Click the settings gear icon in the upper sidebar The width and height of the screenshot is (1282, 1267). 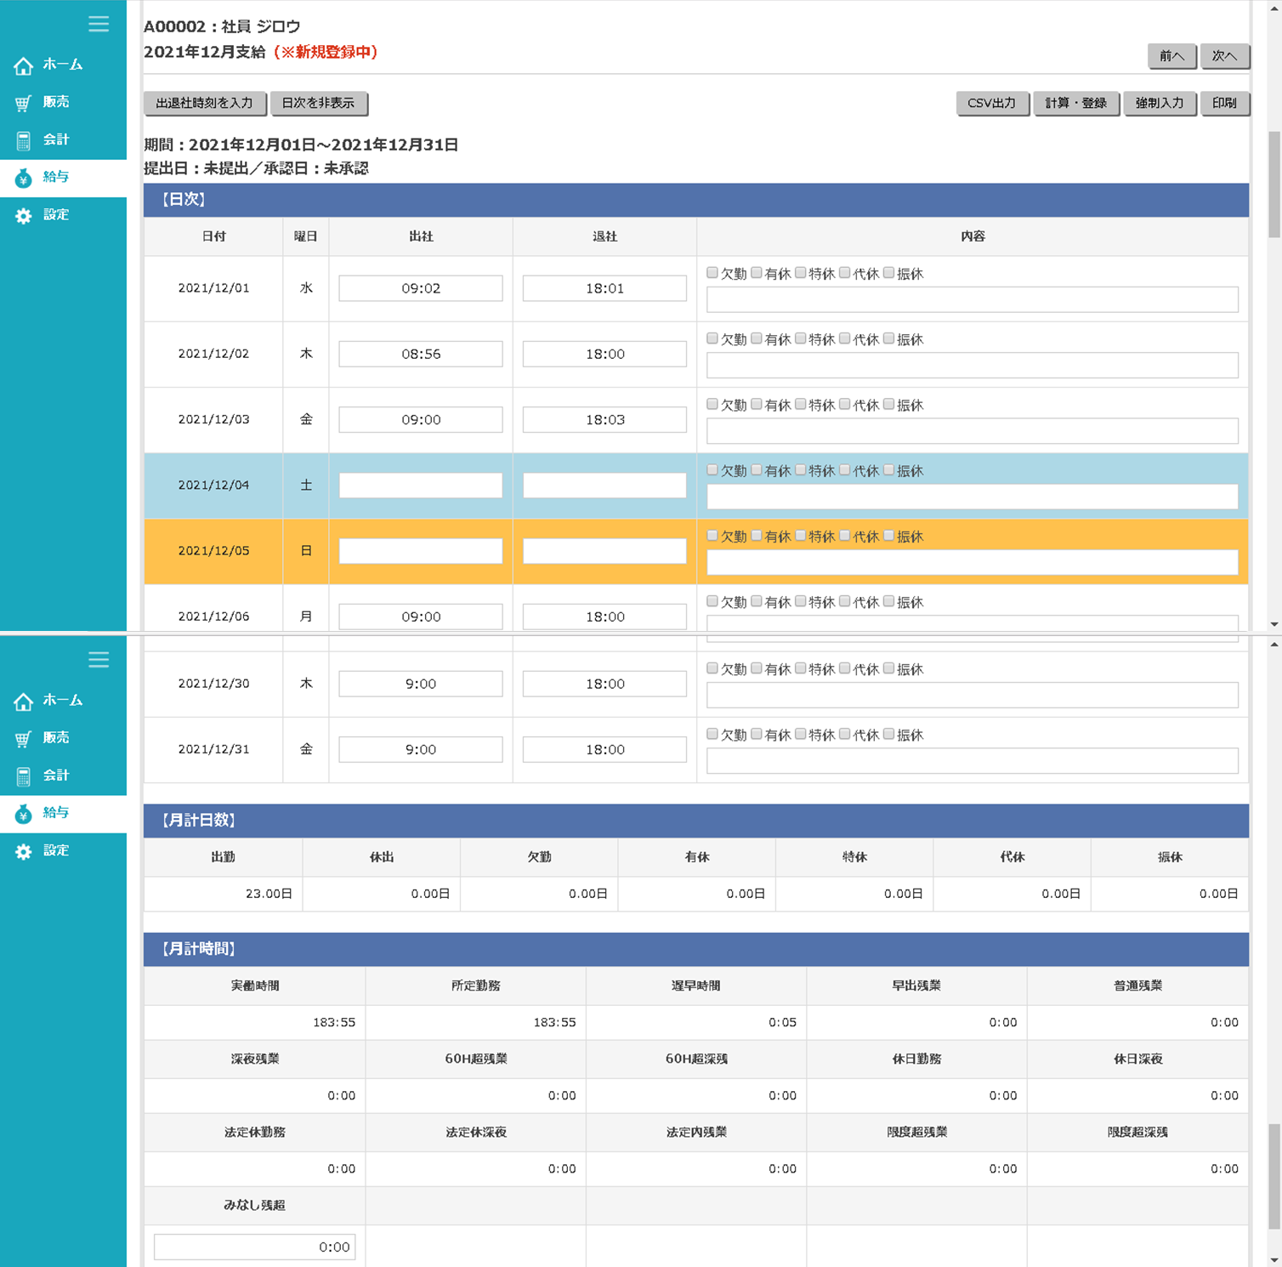[x=24, y=216]
